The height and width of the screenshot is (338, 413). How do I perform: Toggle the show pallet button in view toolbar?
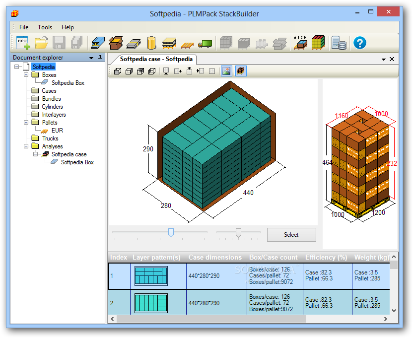click(x=241, y=71)
